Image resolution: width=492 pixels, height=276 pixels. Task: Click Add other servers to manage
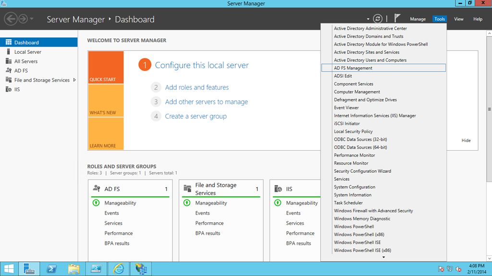point(207,102)
